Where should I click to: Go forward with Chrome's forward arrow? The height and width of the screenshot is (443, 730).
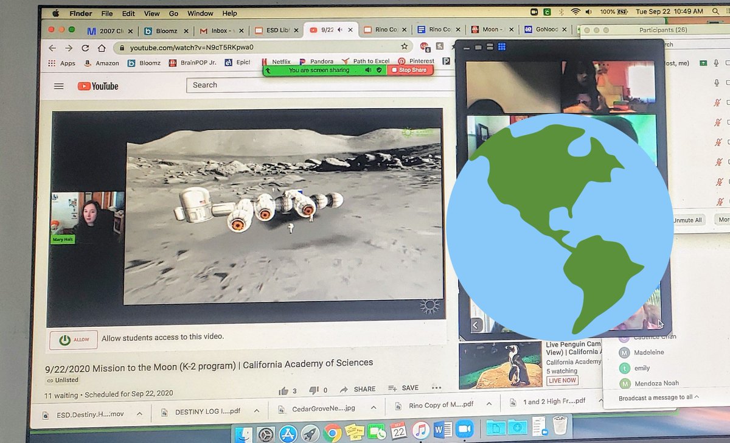tap(68, 47)
